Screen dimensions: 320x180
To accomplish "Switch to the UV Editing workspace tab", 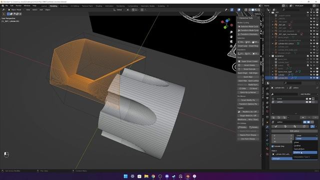I will point(74,6).
